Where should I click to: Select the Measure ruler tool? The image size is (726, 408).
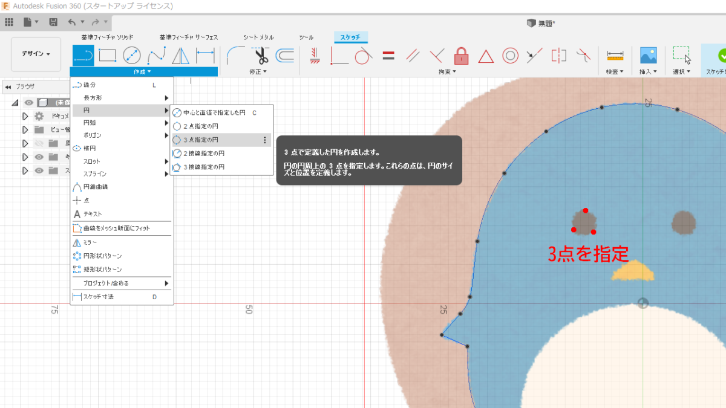pos(615,56)
